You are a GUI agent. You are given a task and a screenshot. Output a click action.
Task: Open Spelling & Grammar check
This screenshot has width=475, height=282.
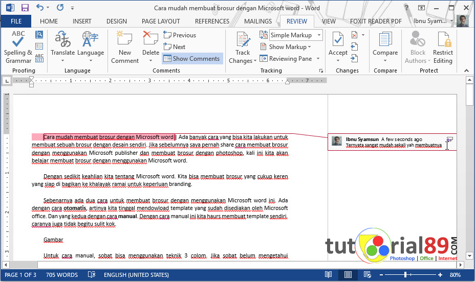pos(18,47)
